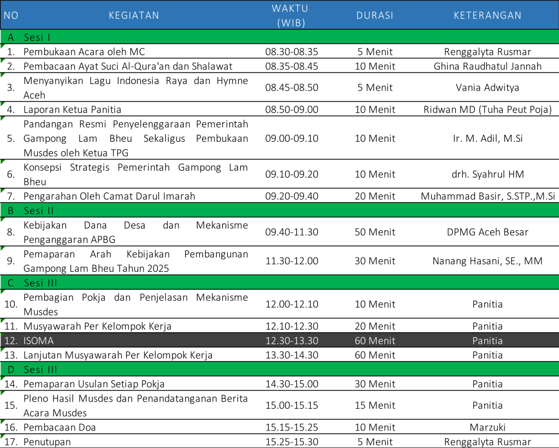Select Pembagian Pokja dan Penjelasan Mekanisme cell
The height and width of the screenshot is (448, 559).
coord(135,304)
